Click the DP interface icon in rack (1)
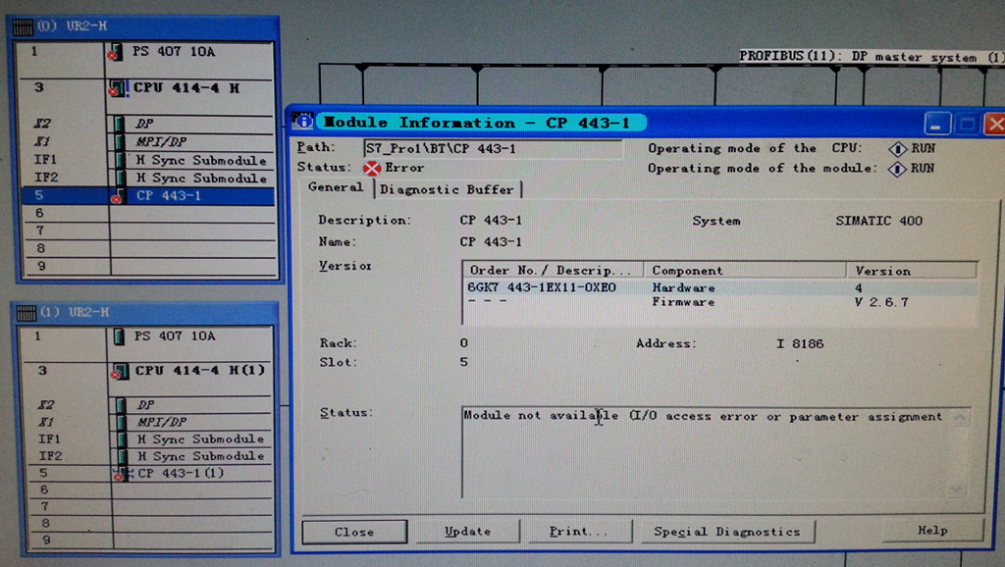The height and width of the screenshot is (567, 1005). [x=121, y=405]
